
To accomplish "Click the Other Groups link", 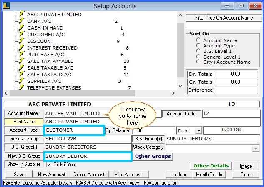I will coord(153,156).
